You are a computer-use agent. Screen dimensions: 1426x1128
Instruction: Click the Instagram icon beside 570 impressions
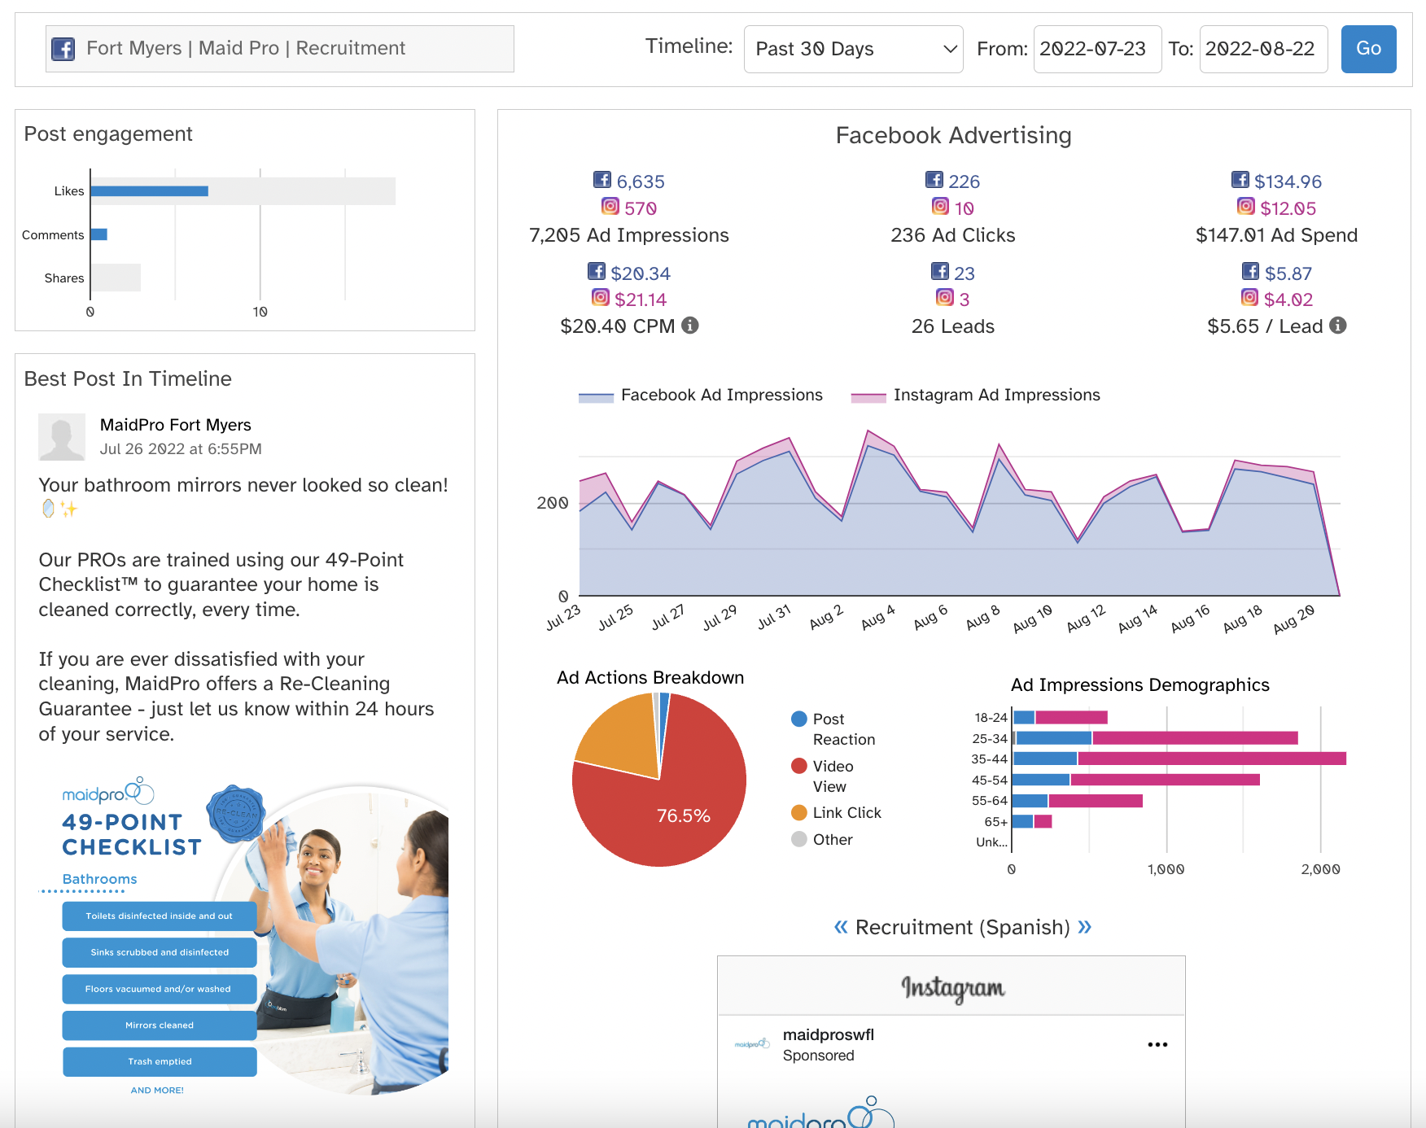click(x=610, y=207)
